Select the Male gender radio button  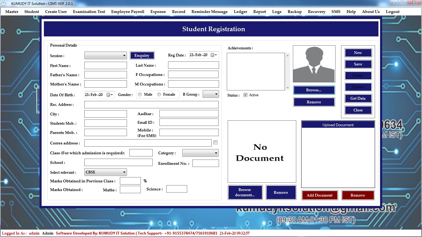tap(140, 95)
